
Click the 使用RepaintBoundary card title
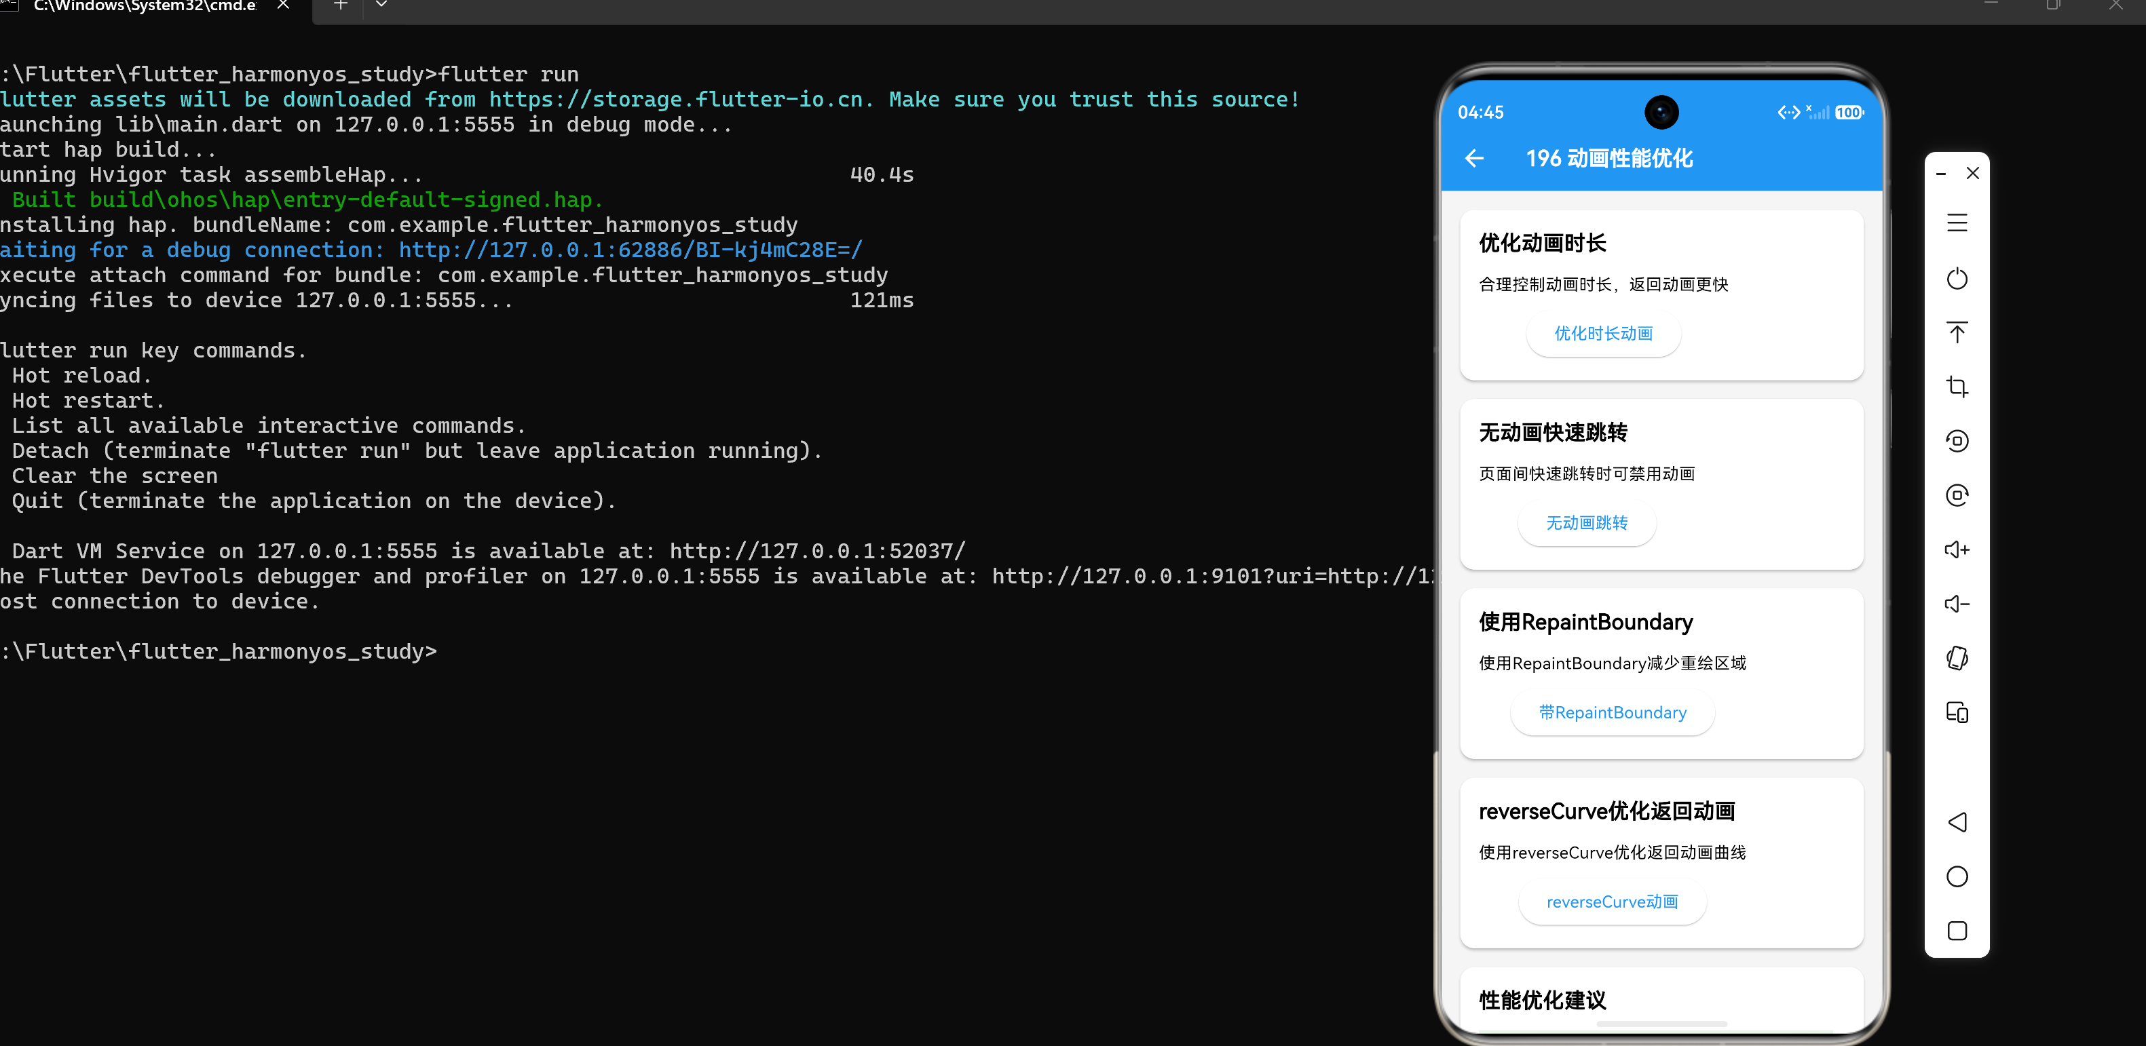(1585, 622)
